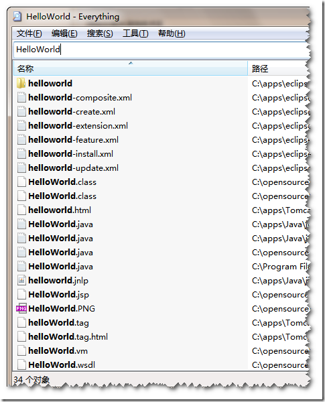Click the Everything app icon in title bar

(x=17, y=16)
